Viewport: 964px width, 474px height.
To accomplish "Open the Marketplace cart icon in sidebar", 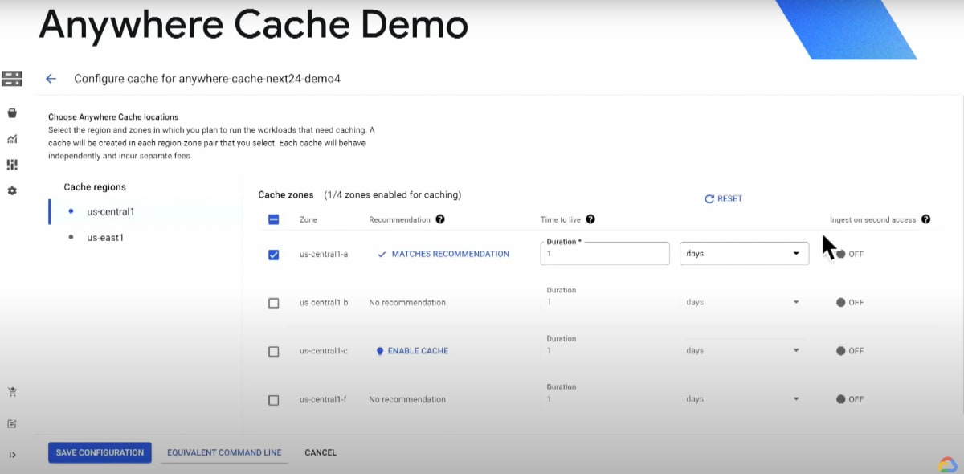I will click(12, 392).
